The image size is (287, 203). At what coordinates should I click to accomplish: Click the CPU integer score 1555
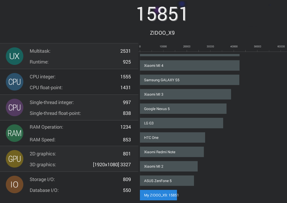[126, 77]
